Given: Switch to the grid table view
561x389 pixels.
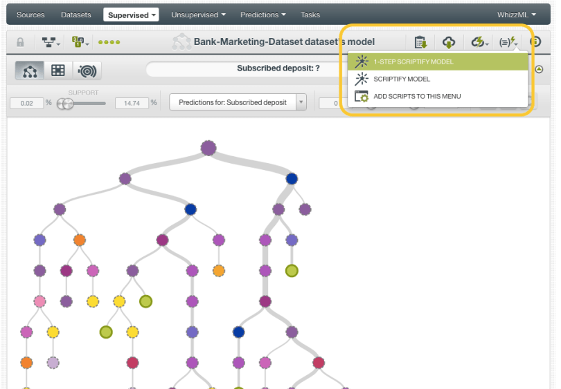Looking at the screenshot, I should point(59,70).
